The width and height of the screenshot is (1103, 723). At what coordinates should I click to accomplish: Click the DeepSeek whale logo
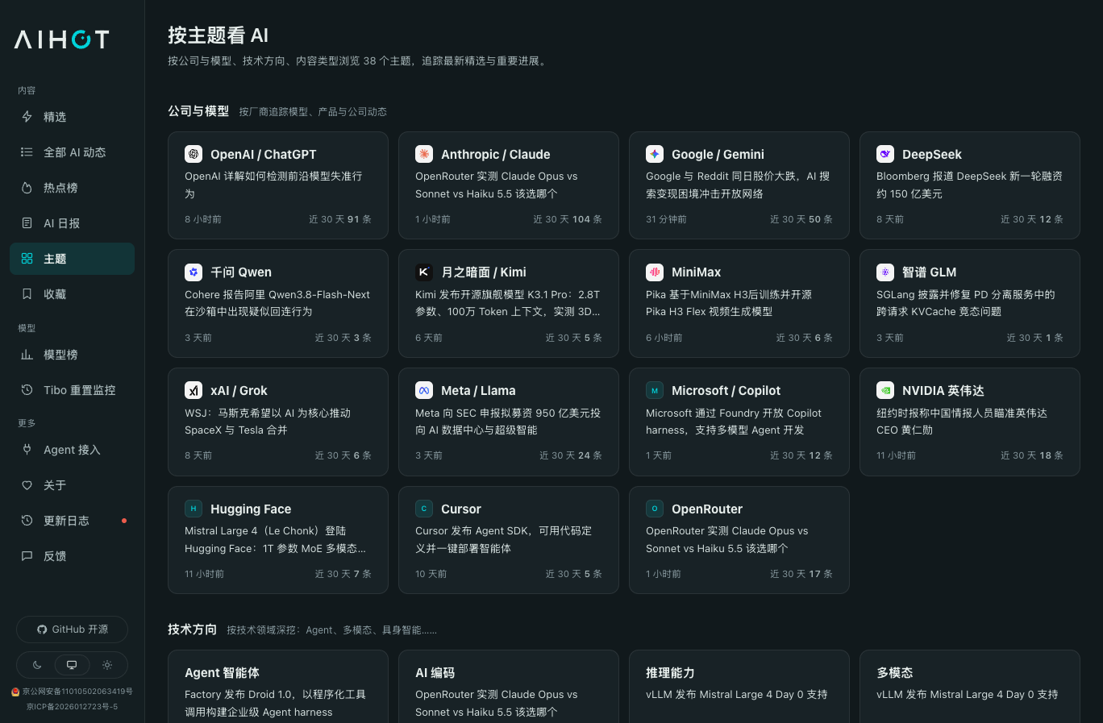[x=885, y=154]
